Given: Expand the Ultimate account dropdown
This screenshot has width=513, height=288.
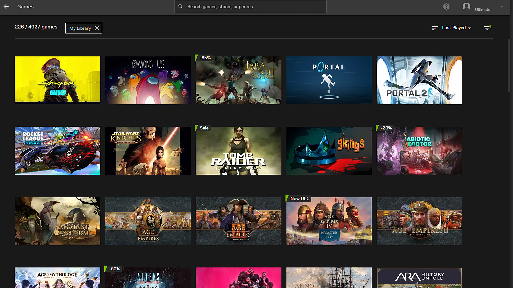Looking at the screenshot, I should coord(502,7).
